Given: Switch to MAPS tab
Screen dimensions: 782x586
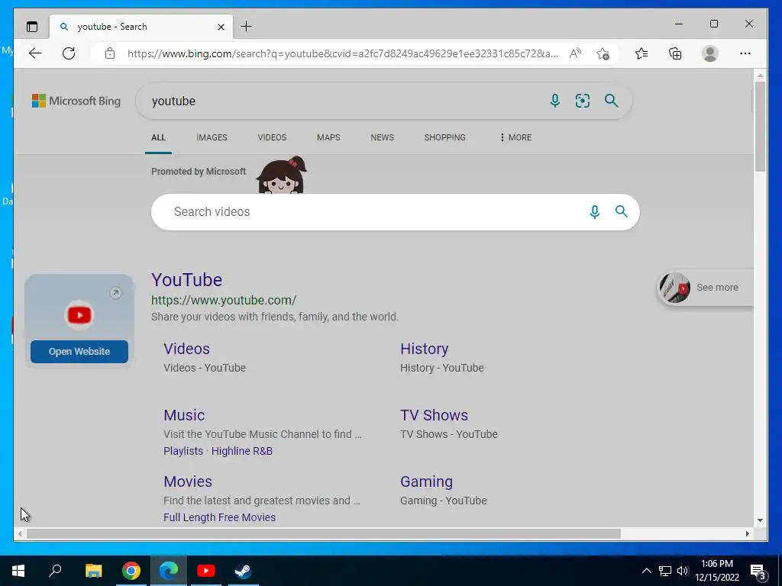Looking at the screenshot, I should [x=328, y=137].
